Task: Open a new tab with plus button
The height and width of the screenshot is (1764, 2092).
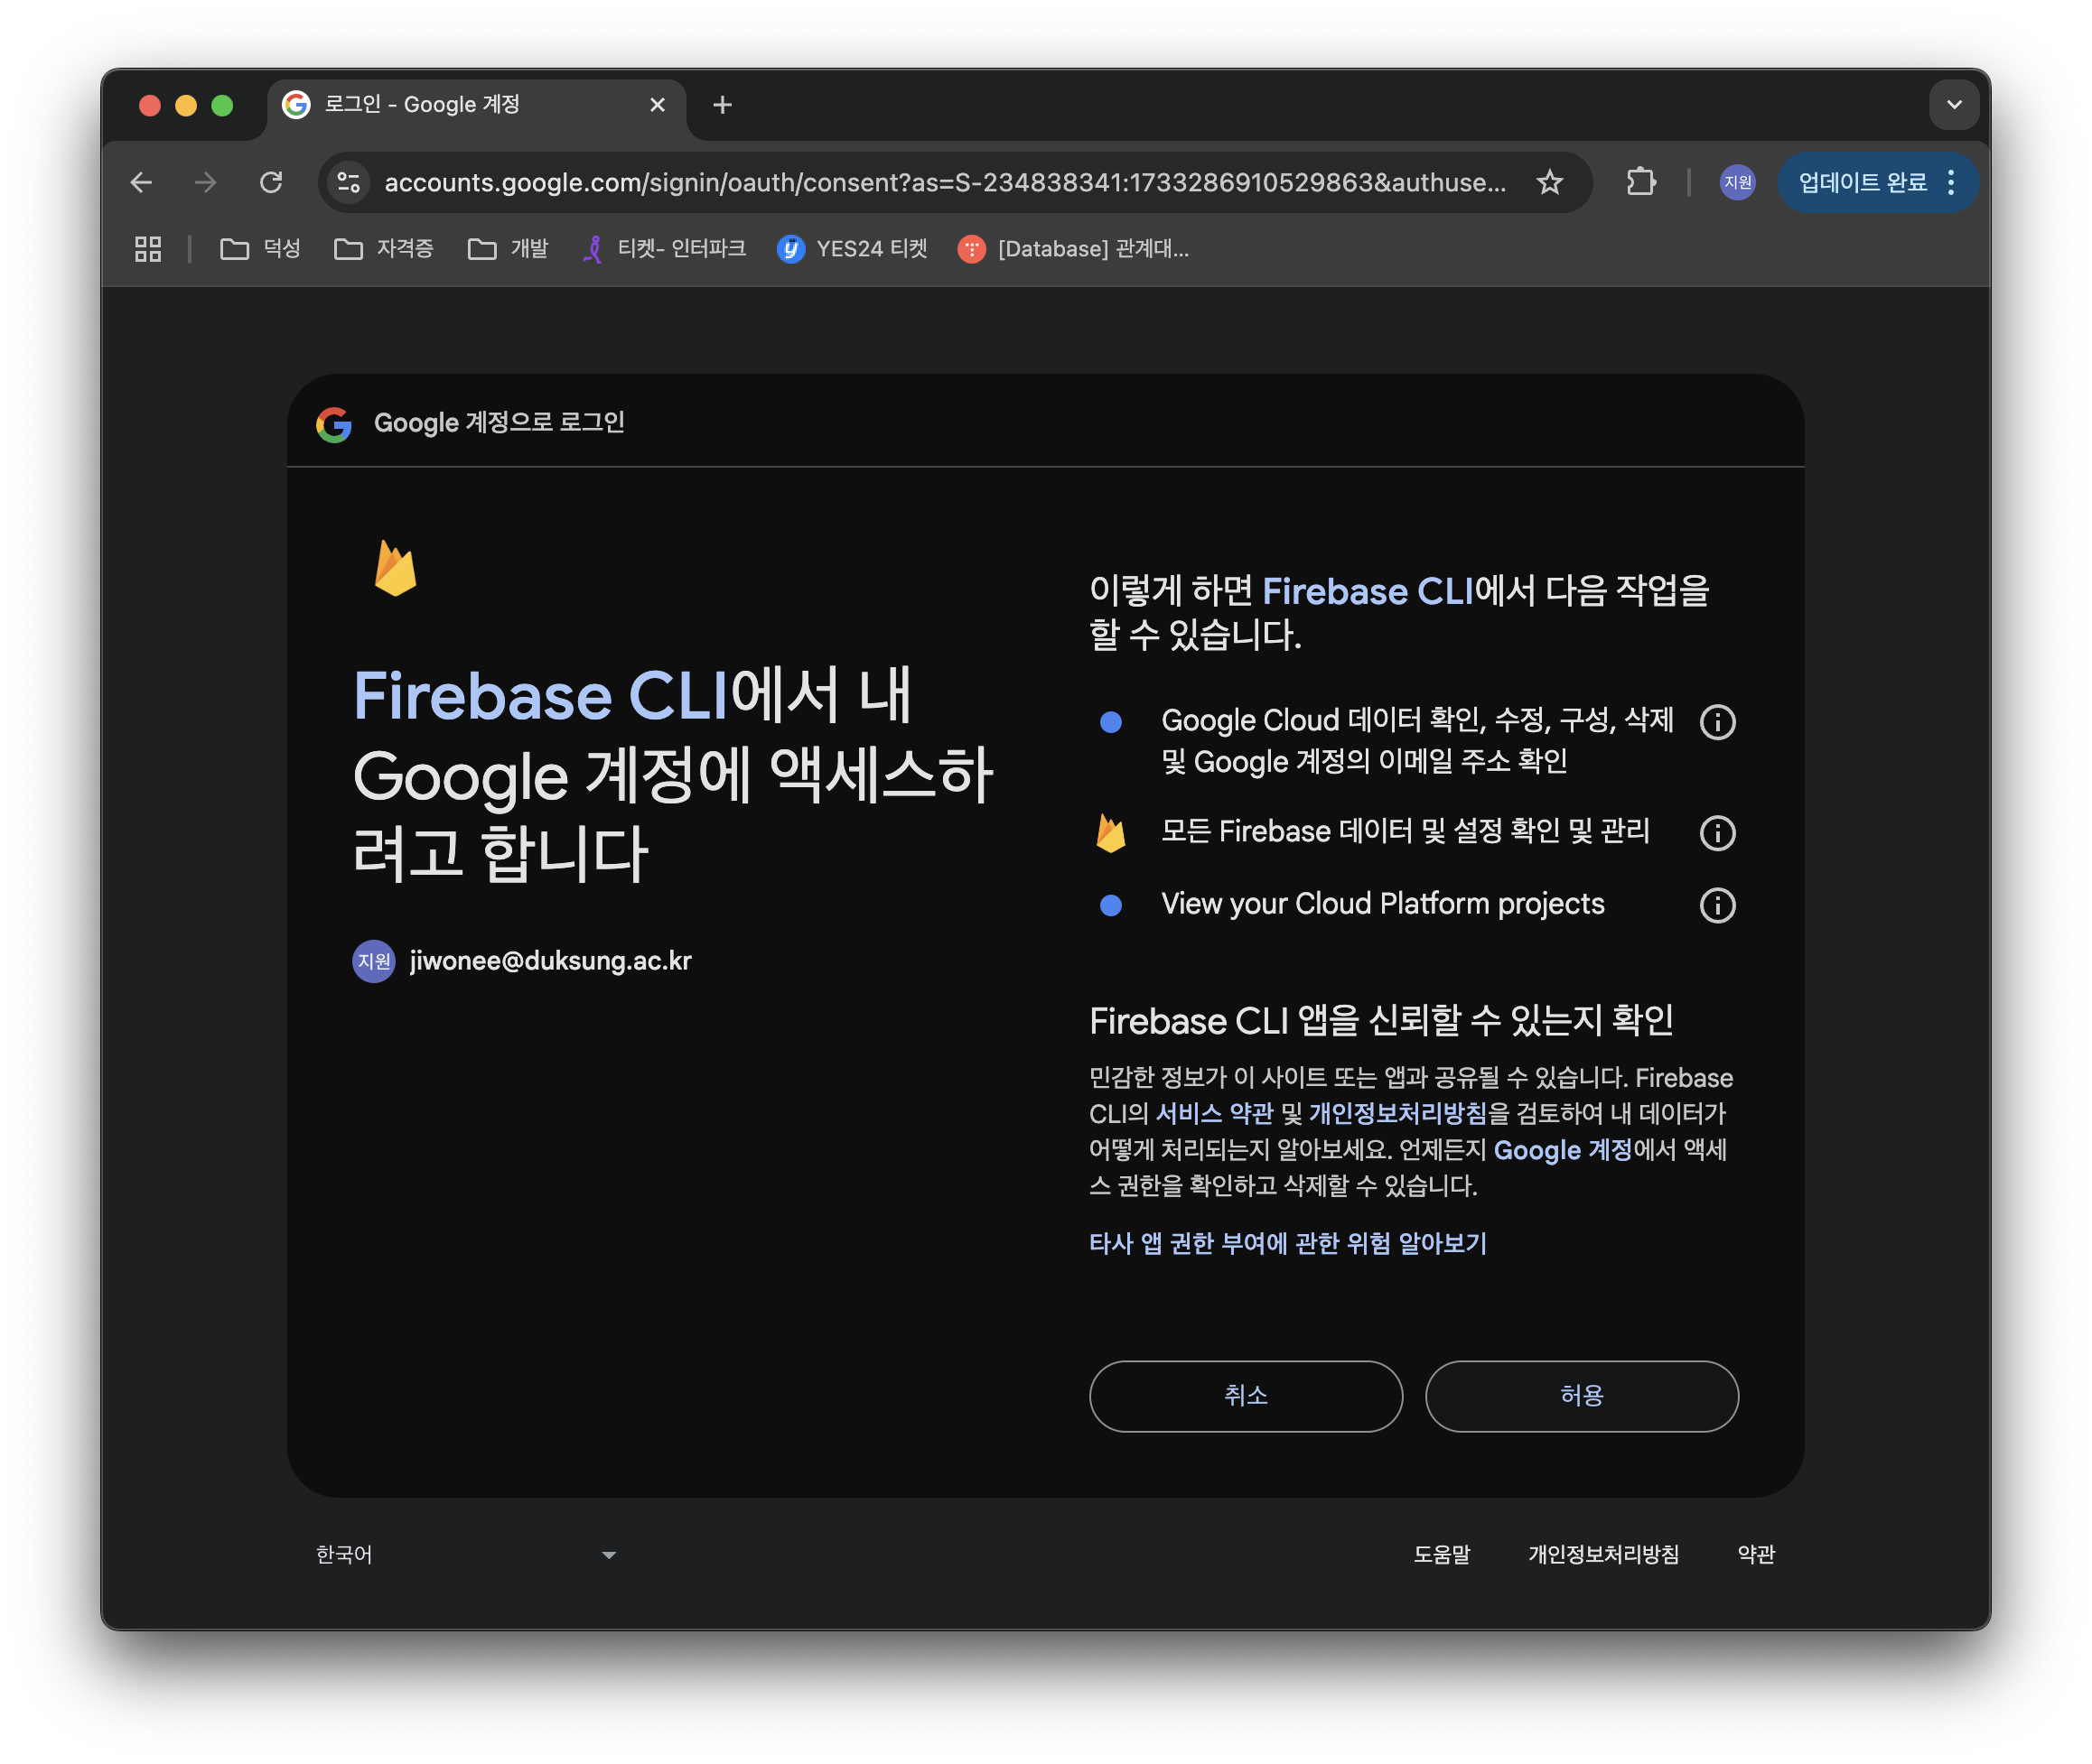Action: point(723,105)
